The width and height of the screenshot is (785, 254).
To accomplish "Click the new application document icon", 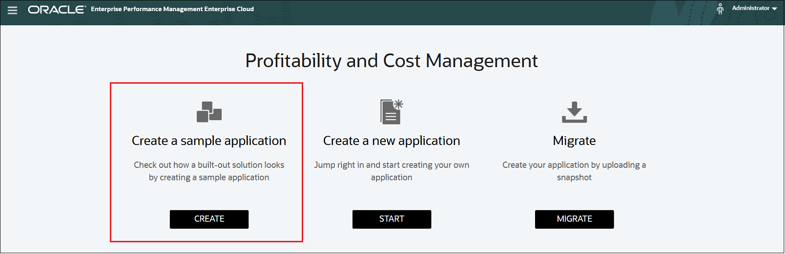I will [392, 111].
